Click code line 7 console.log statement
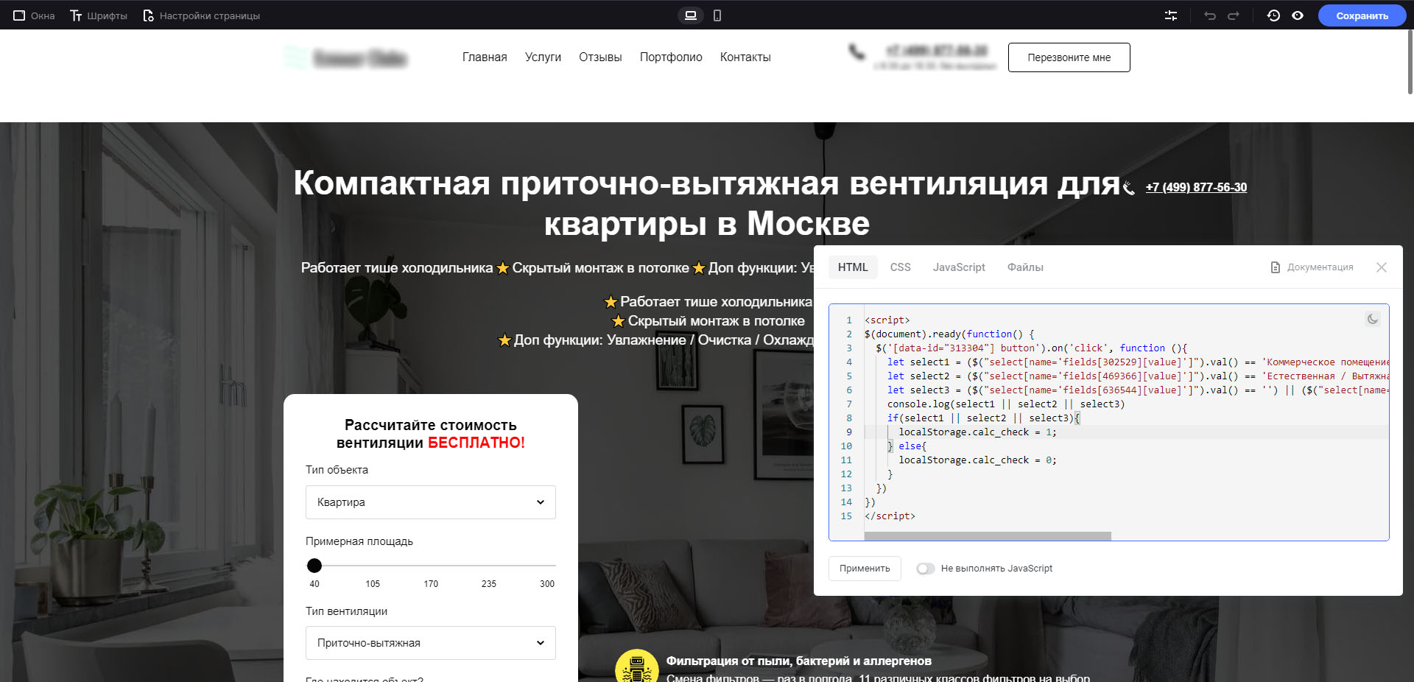 (1006, 404)
